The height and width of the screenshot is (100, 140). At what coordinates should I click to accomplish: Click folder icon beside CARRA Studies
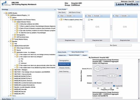coord(6,13)
